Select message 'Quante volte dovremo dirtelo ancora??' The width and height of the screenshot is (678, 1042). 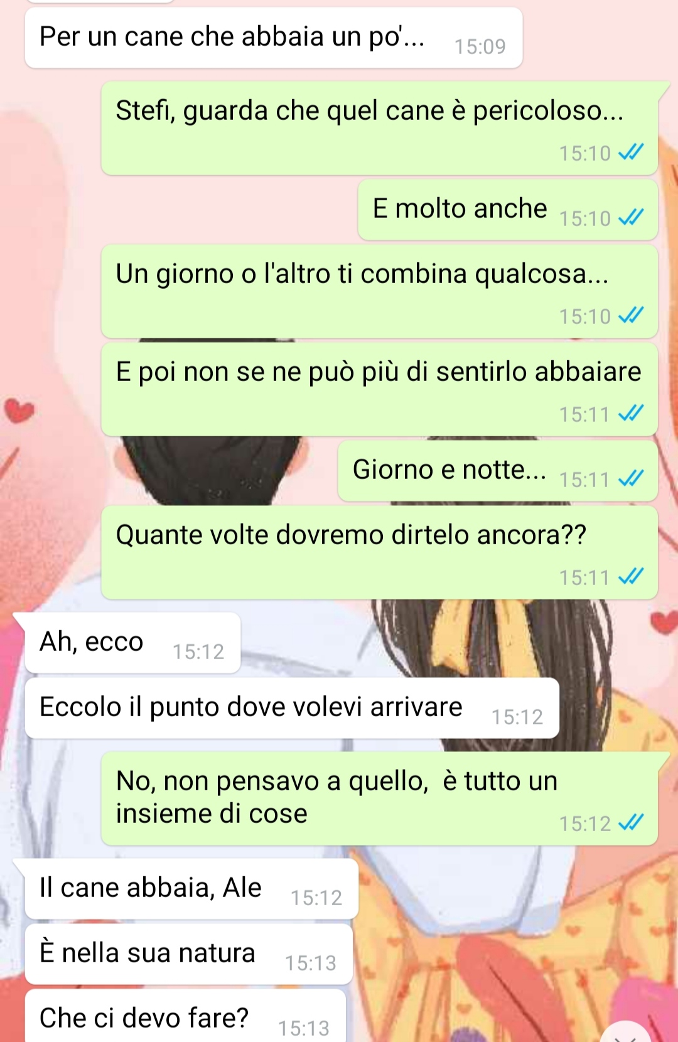(379, 552)
